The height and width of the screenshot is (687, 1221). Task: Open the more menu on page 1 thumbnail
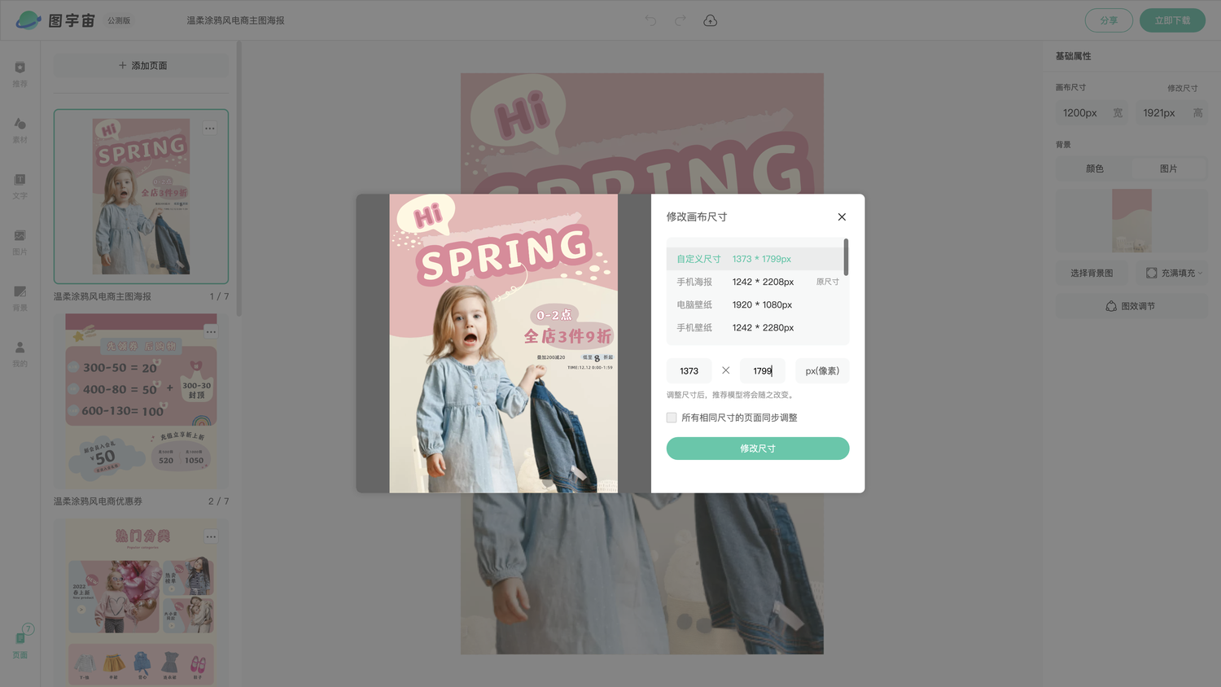[210, 129]
